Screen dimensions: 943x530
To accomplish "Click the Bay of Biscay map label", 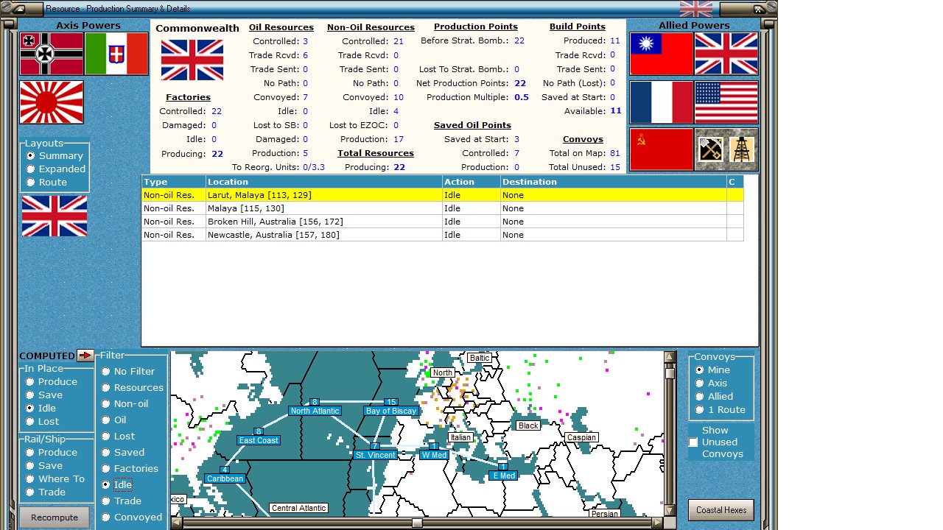I will [391, 411].
